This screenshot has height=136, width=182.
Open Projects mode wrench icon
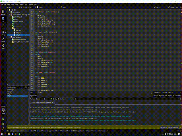point(3,40)
